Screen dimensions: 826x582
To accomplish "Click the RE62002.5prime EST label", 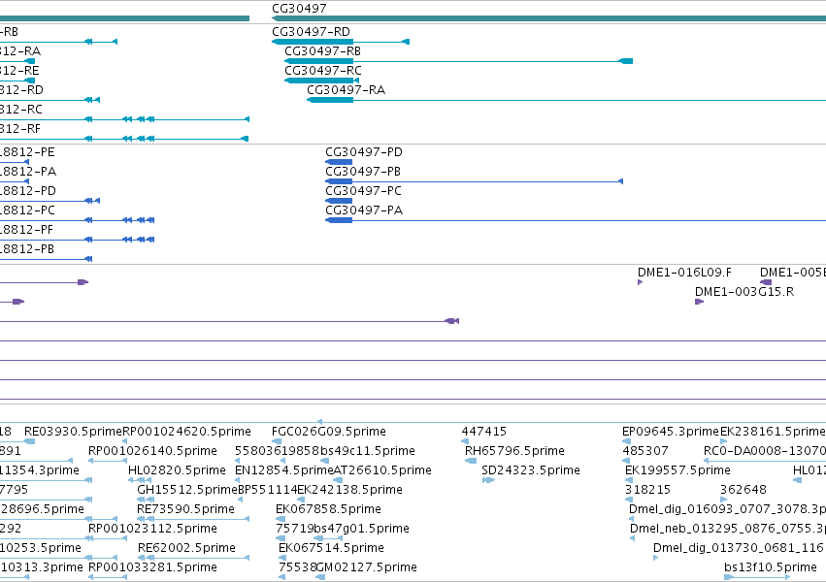I will coord(186,548).
